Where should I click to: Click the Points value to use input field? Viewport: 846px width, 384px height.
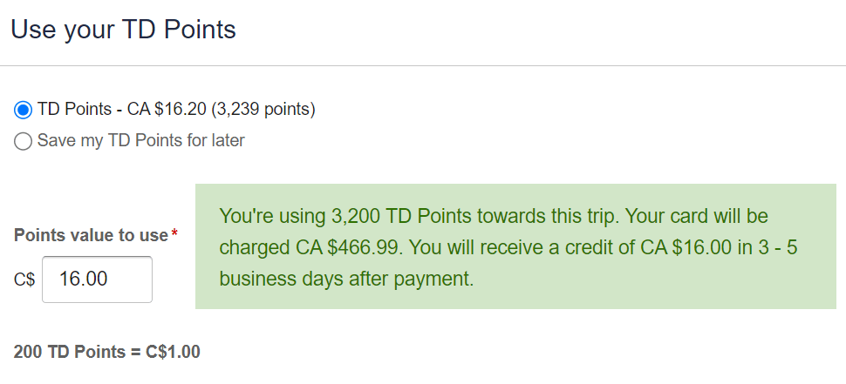point(97,280)
